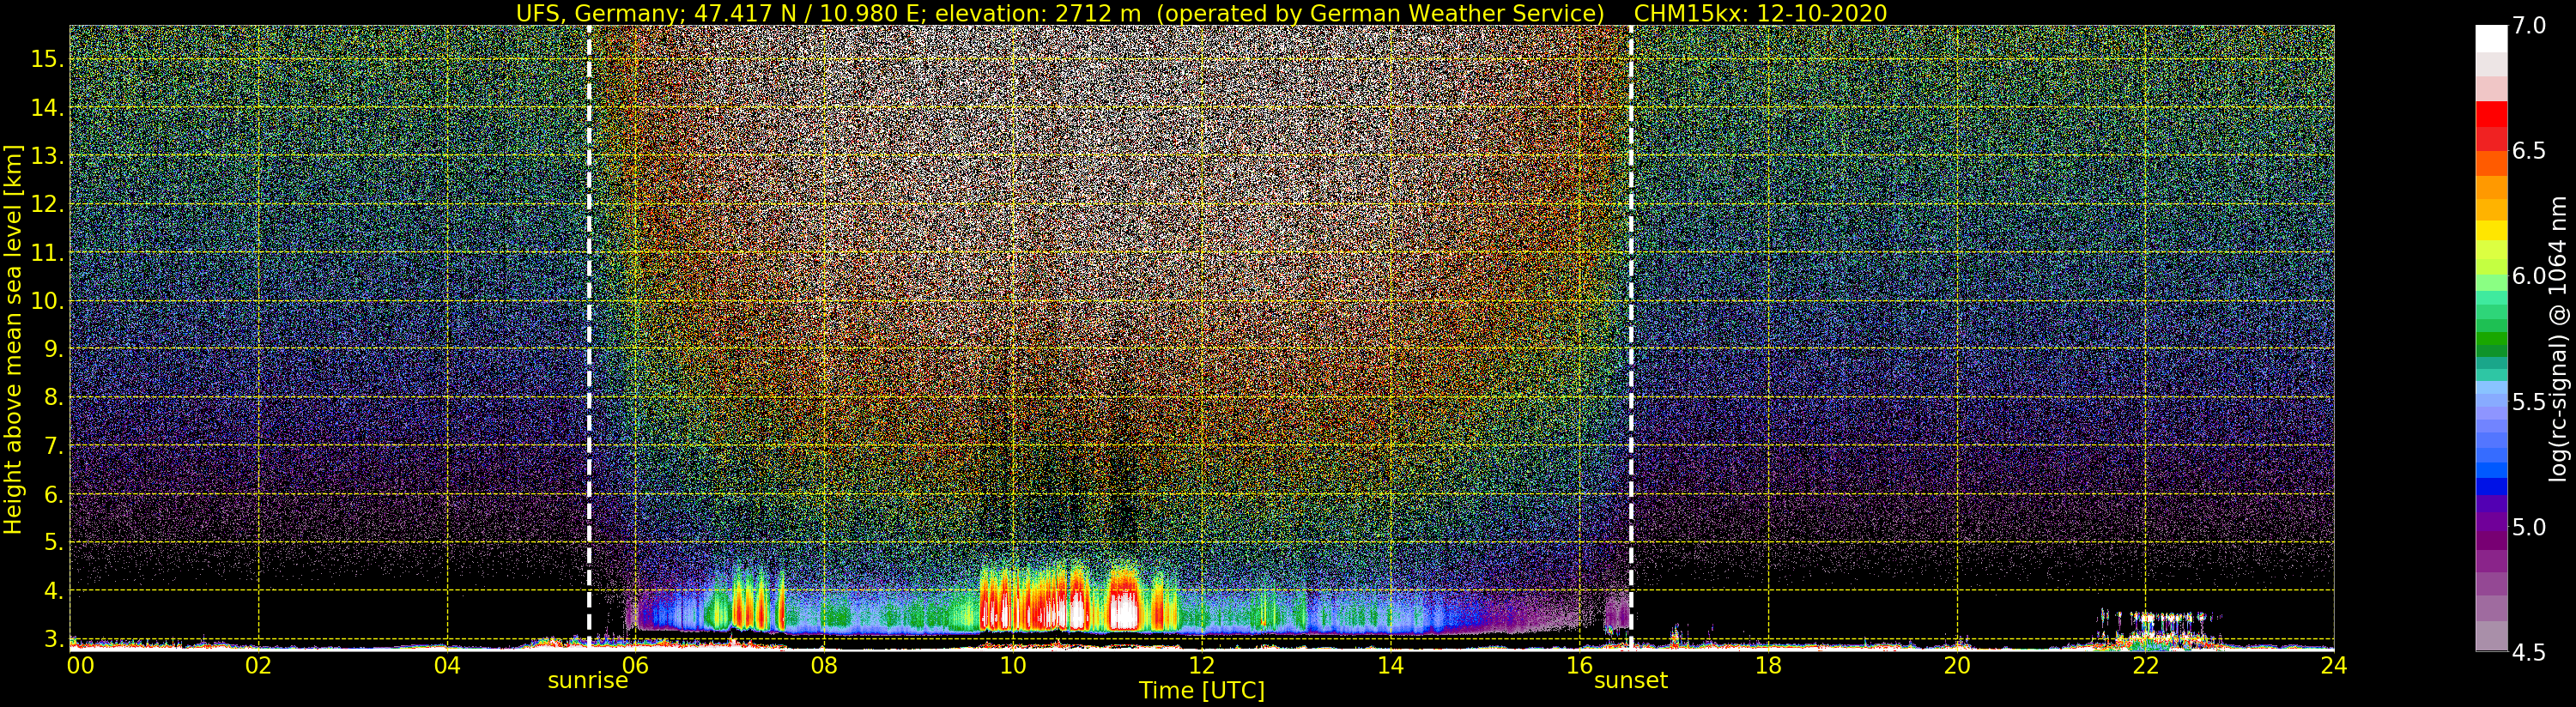Click the colorbar value '7.0'
The width and height of the screenshot is (2576, 707).
pyautogui.click(x=2528, y=26)
